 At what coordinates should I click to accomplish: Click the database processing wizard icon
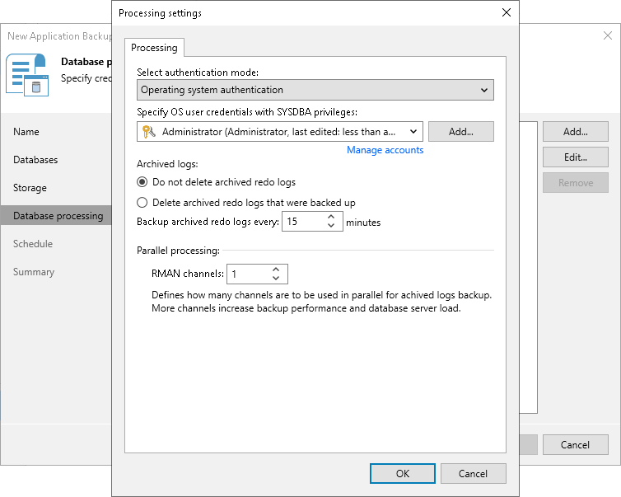(27, 75)
